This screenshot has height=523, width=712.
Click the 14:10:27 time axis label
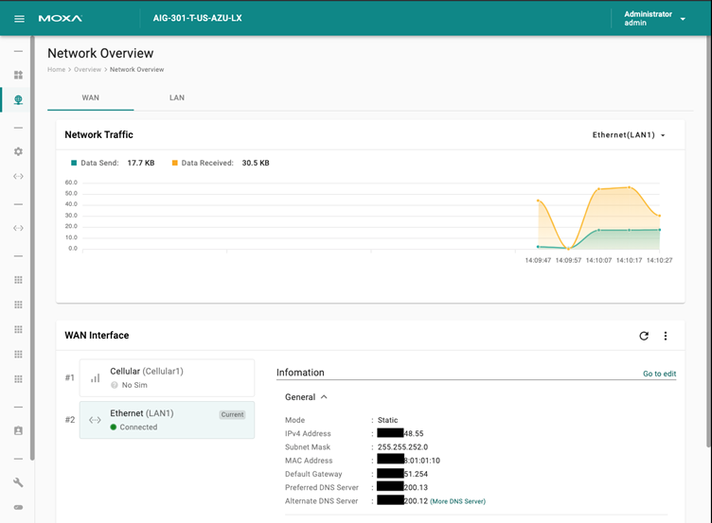click(659, 260)
